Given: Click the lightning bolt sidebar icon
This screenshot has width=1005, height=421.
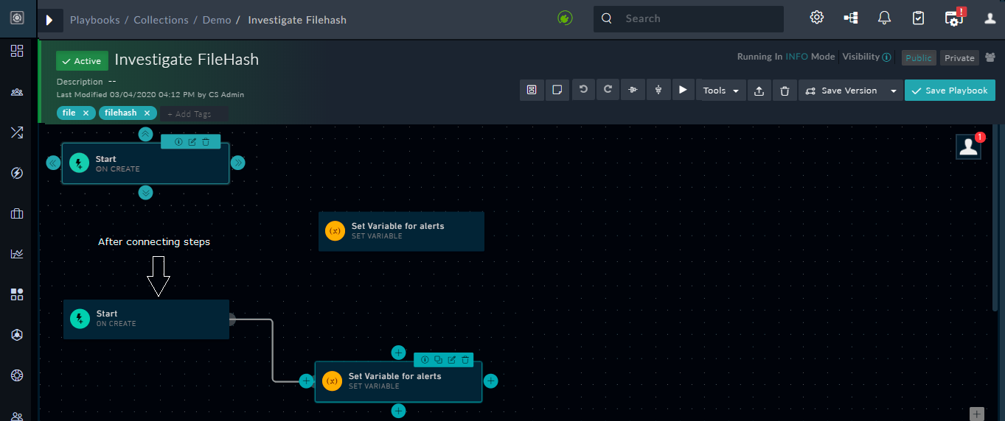Looking at the screenshot, I should pyautogui.click(x=16, y=173).
